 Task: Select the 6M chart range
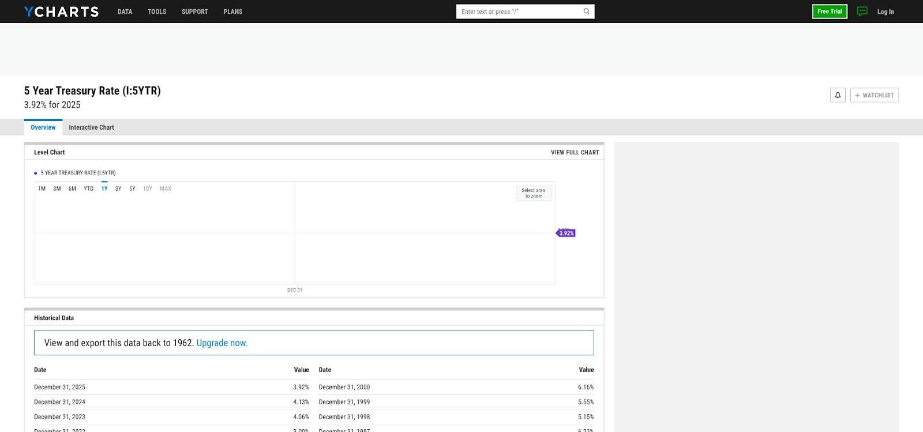[x=72, y=188]
